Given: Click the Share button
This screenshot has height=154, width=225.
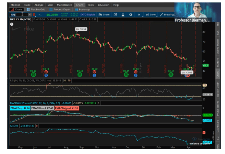Looking at the screenshot, I should pyautogui.click(x=104, y=14).
